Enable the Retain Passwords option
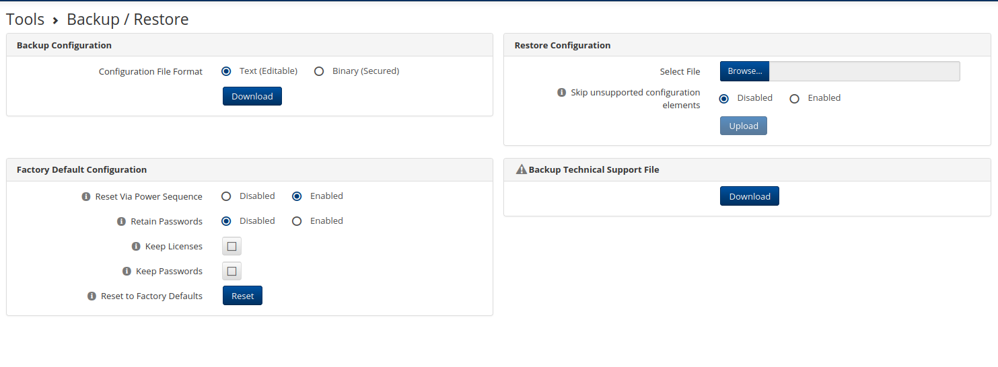Viewport: 998px width, 367px height. coord(297,221)
